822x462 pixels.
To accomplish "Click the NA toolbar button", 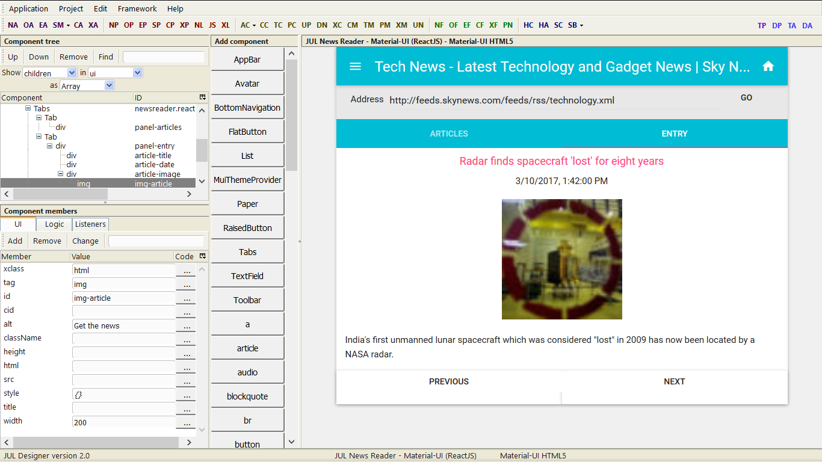I will pos(13,25).
